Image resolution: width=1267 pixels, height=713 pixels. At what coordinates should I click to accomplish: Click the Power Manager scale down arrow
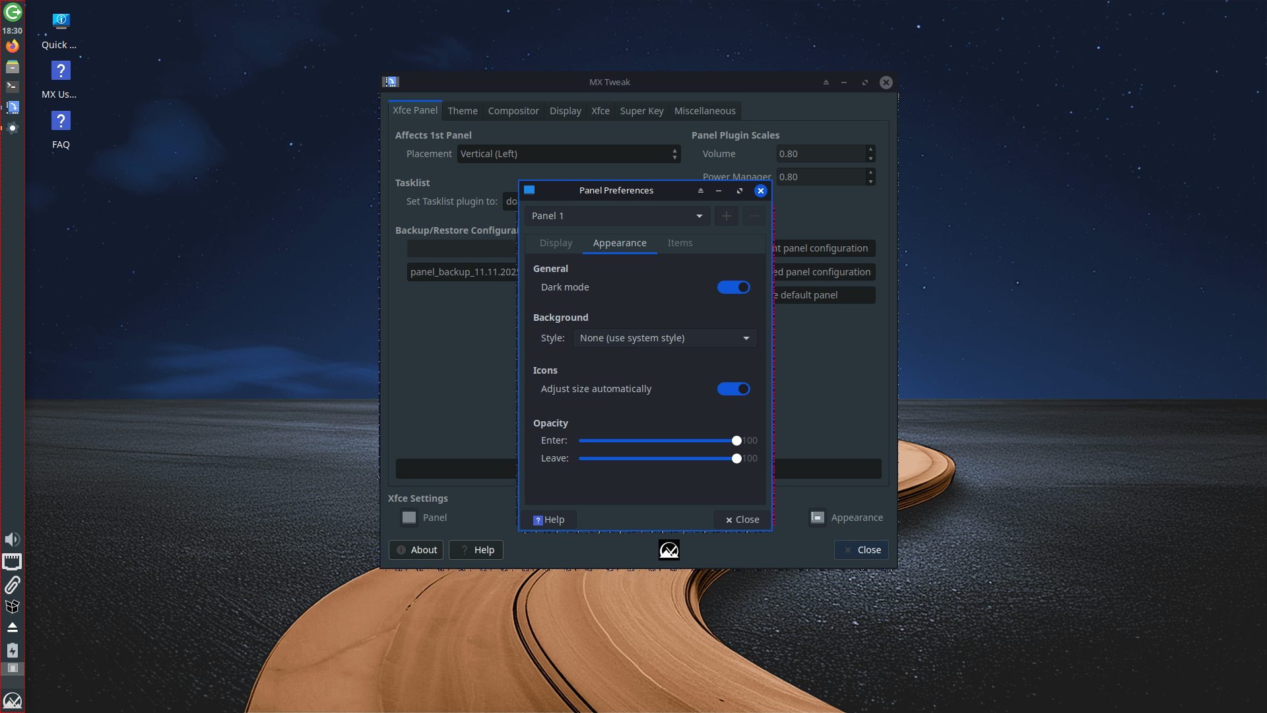click(871, 182)
